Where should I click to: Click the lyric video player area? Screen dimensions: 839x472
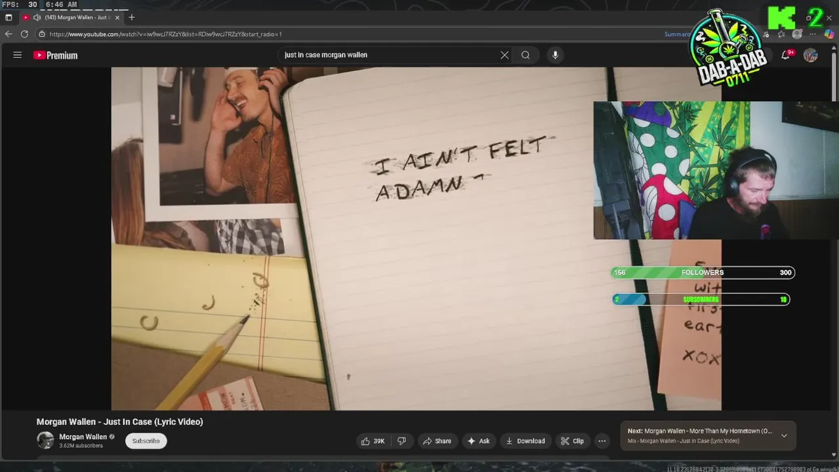pyautogui.click(x=416, y=239)
